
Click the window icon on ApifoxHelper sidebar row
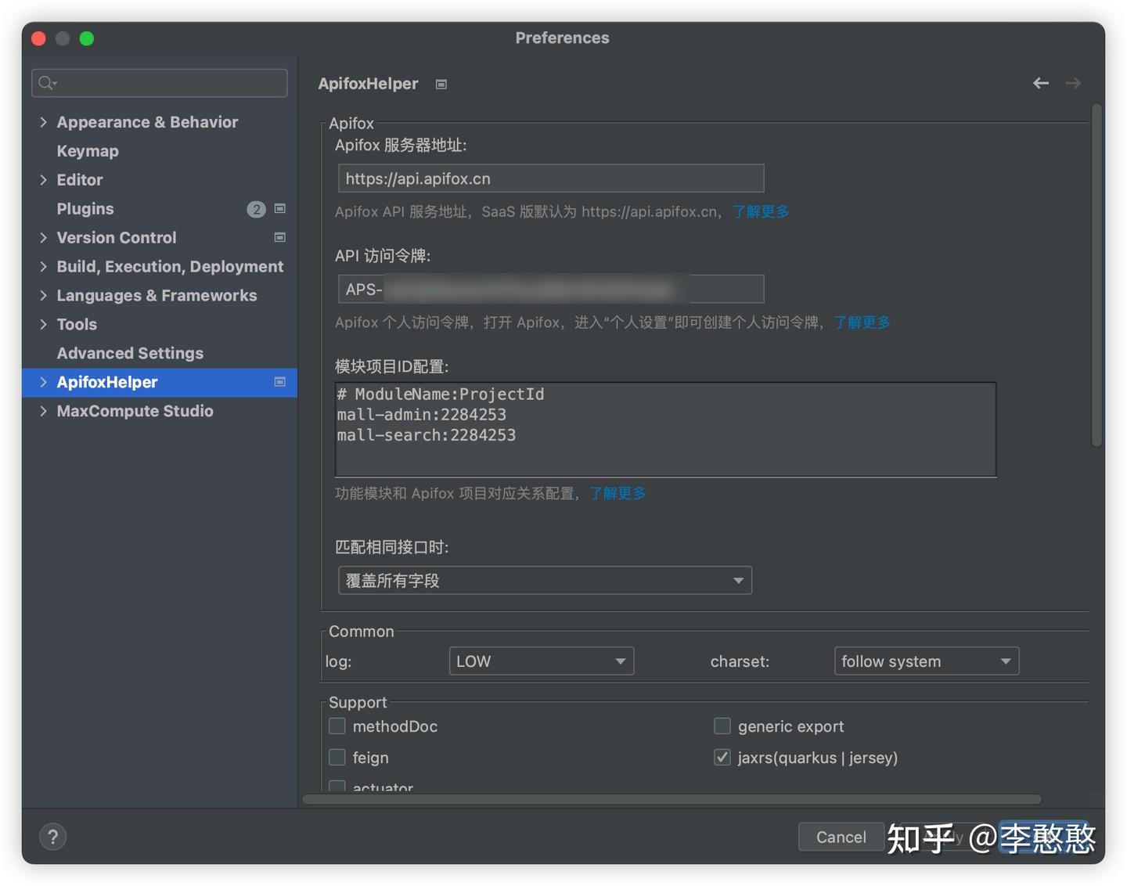(x=279, y=382)
